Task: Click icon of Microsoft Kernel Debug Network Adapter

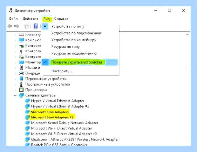Action: 27,123
